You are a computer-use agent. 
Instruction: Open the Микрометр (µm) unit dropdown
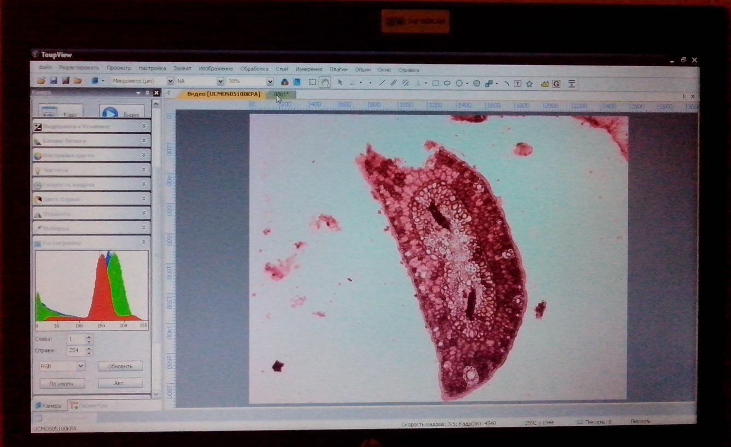[x=170, y=81]
